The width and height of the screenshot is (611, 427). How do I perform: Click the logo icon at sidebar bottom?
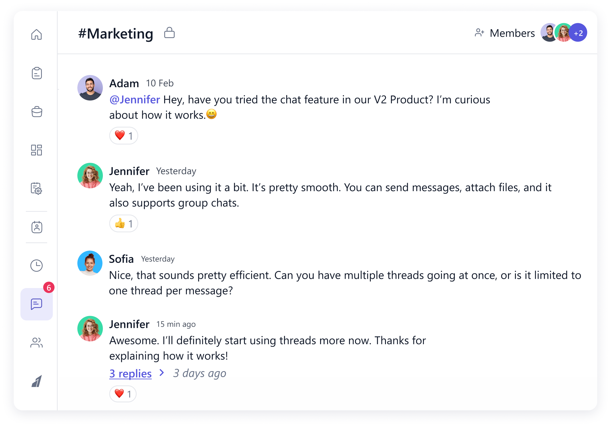click(36, 381)
